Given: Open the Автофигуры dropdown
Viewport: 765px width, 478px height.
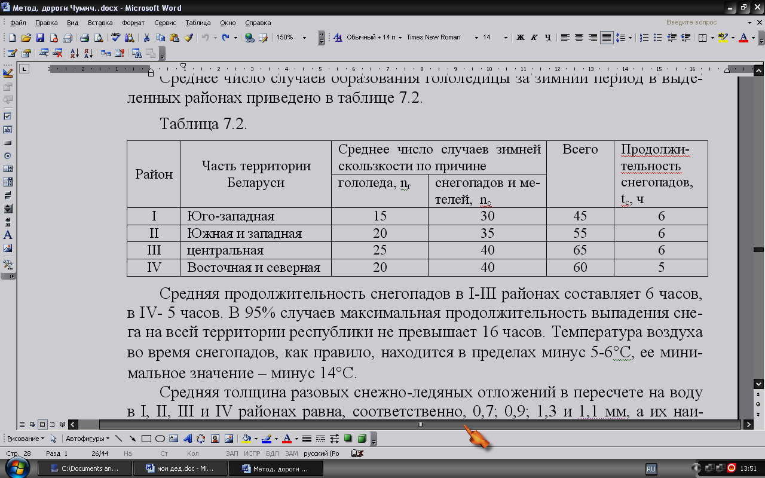Looking at the screenshot, I should tap(87, 439).
